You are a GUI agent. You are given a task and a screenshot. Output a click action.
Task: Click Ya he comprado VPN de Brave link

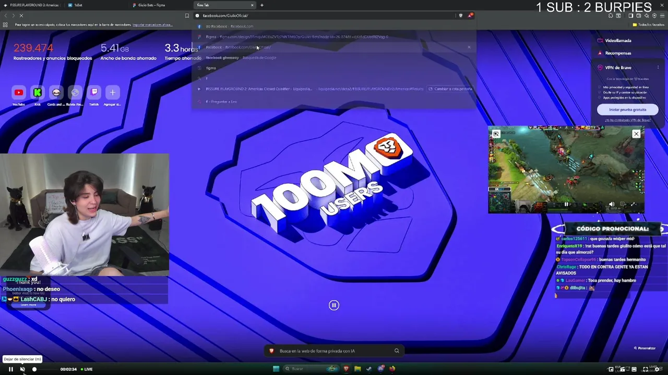pyautogui.click(x=628, y=120)
